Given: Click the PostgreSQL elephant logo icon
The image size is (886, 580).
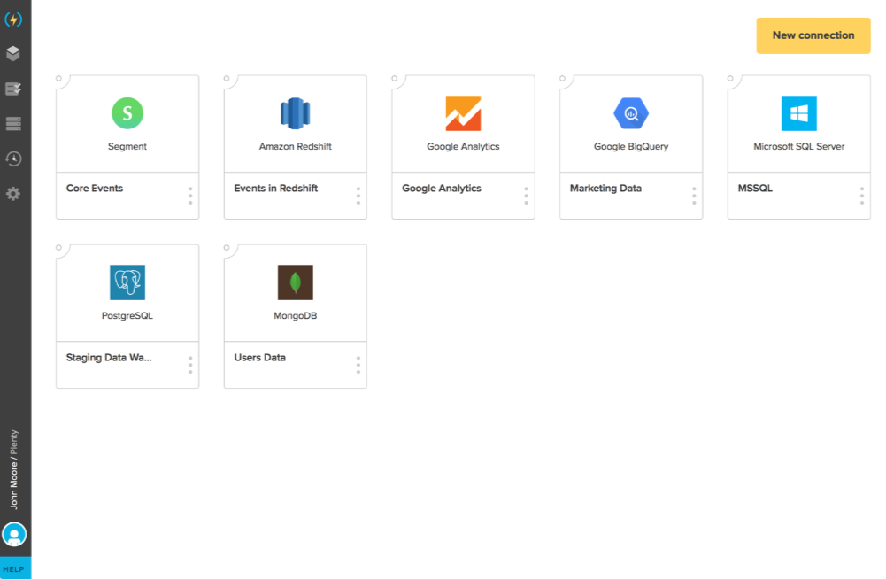Looking at the screenshot, I should click(x=127, y=282).
